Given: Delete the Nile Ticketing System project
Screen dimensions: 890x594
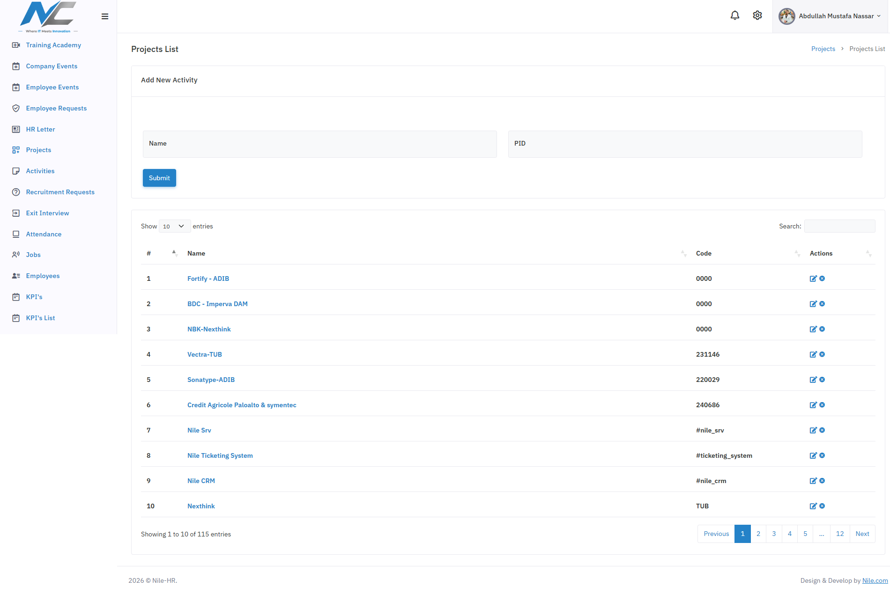Looking at the screenshot, I should tap(822, 455).
